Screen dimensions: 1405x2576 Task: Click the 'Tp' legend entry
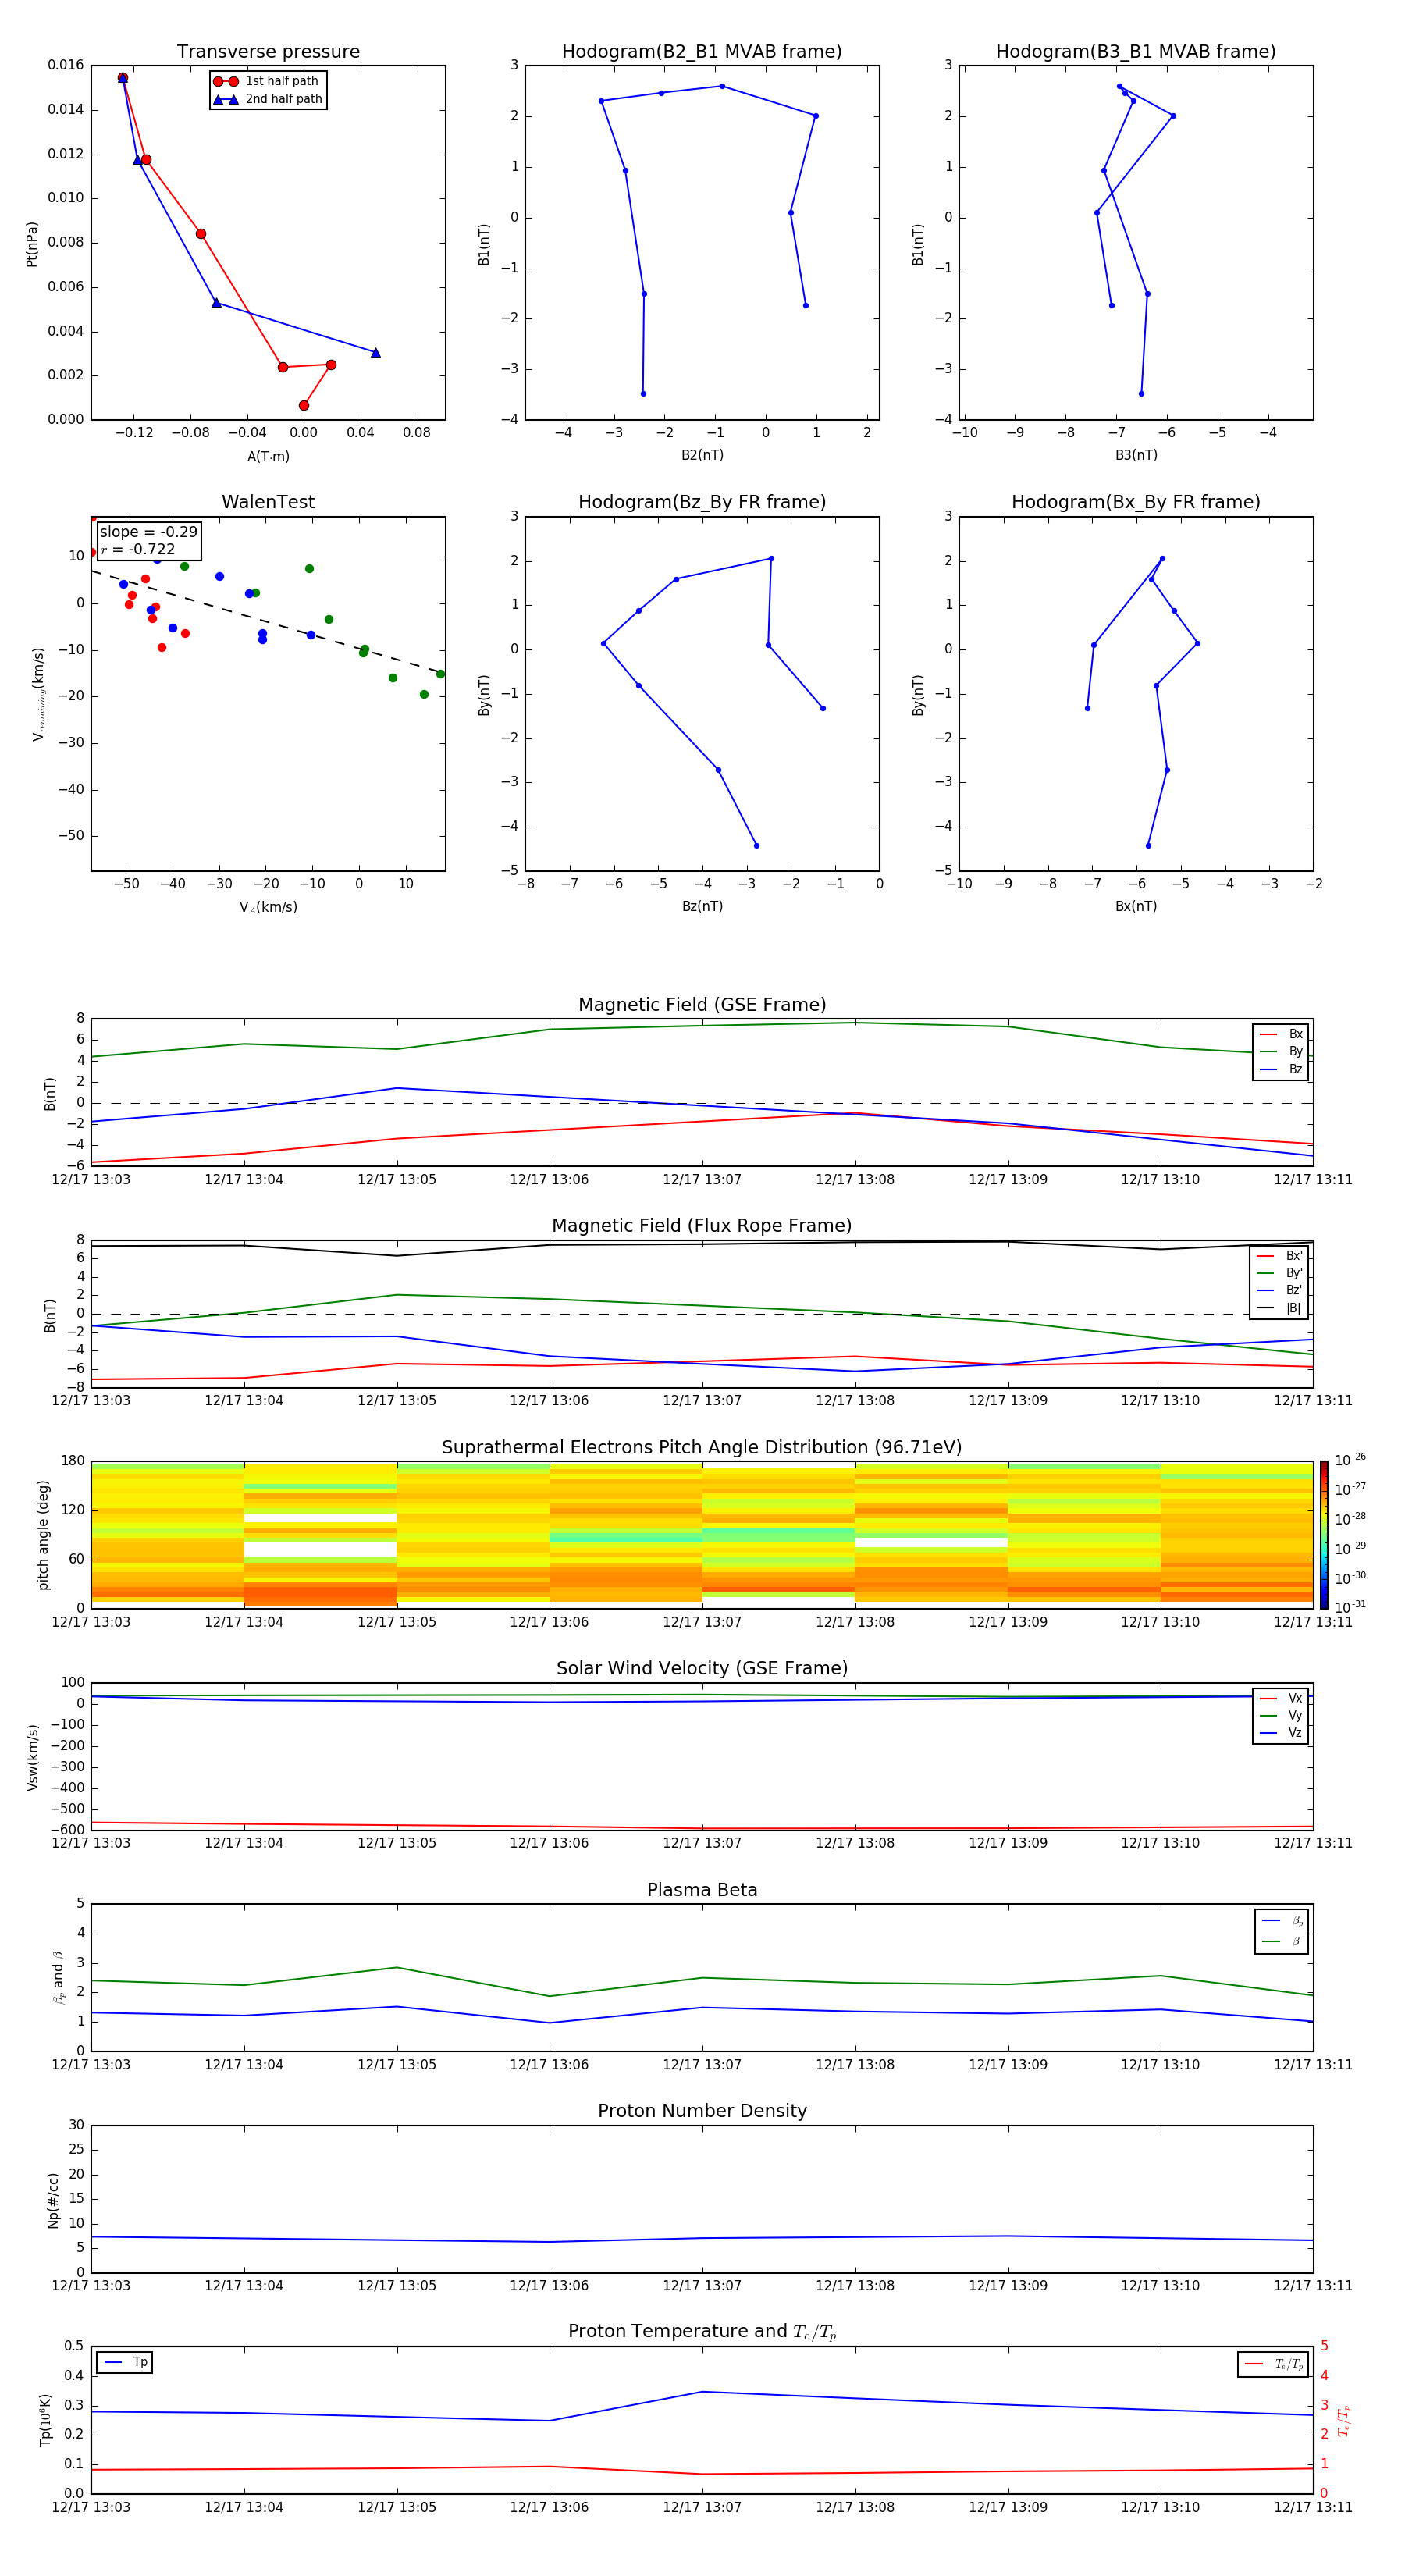coord(125,2363)
